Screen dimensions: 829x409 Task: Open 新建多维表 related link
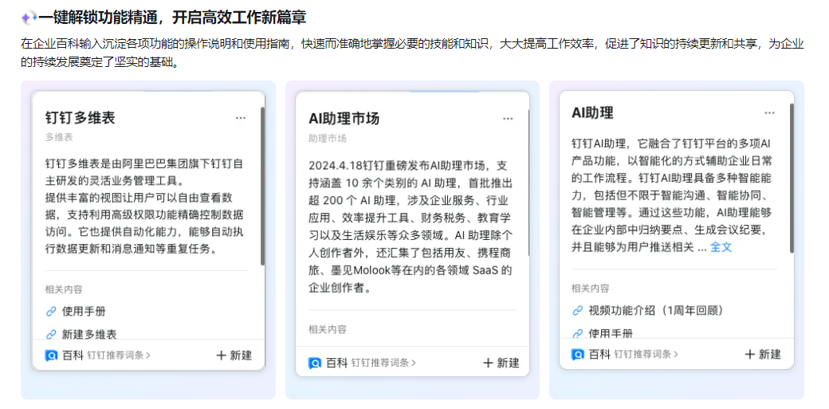89,335
